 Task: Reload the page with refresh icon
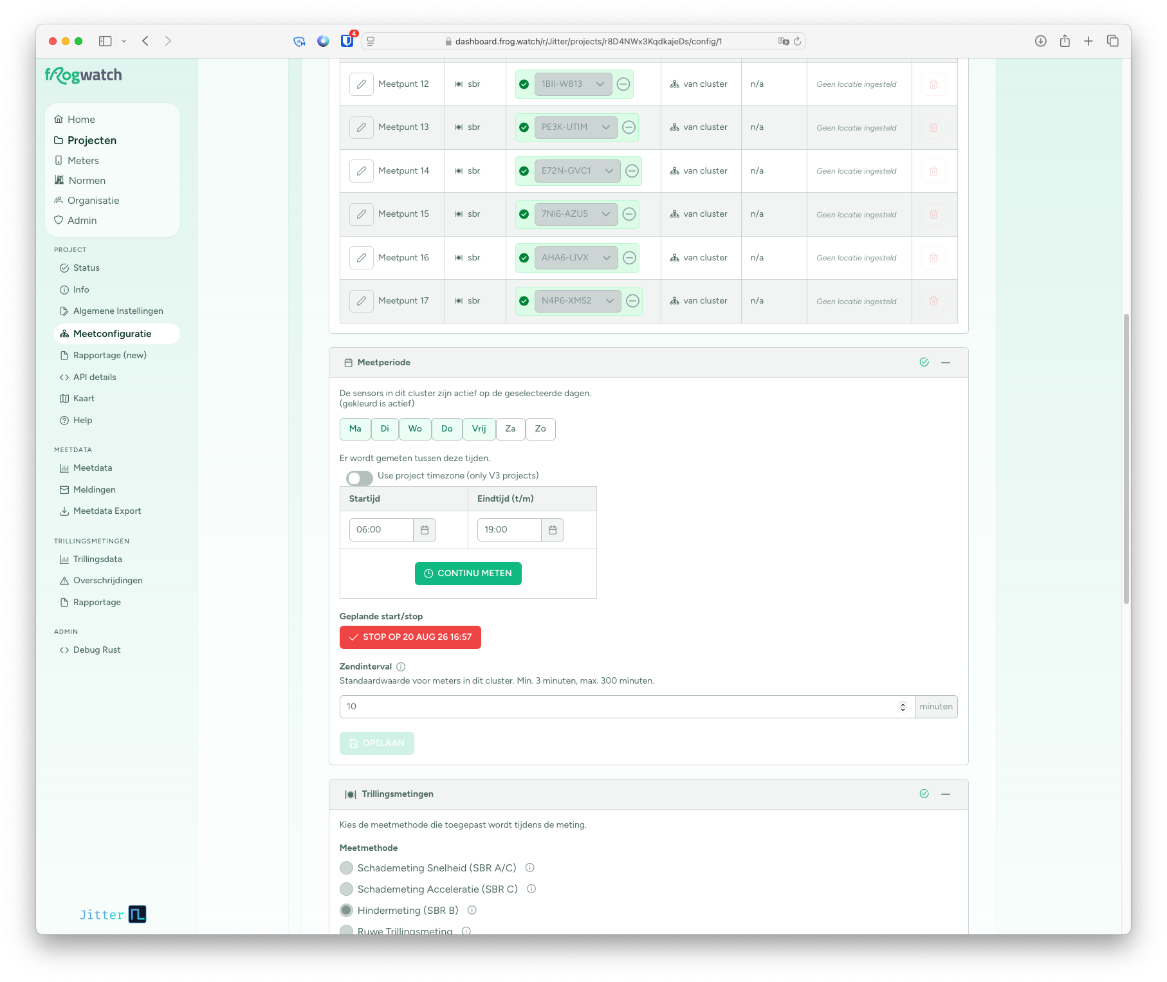[798, 41]
